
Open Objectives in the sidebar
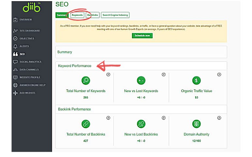point(27,38)
